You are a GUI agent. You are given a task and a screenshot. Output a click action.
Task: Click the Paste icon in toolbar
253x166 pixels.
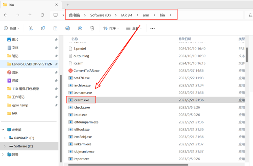55,28
